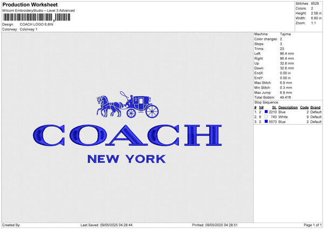
Task: Click the Machine value Tajima
Action: (285, 34)
